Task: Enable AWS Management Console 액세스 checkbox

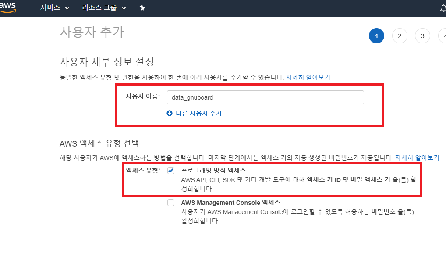Action: click(171, 203)
